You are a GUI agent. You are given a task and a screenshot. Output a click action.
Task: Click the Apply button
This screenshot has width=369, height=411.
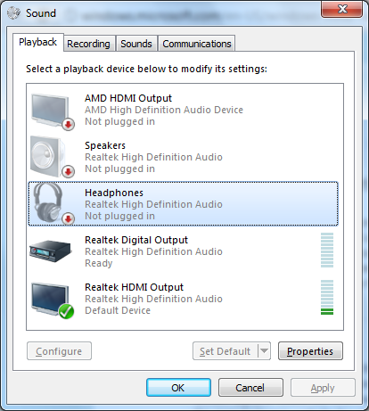click(x=323, y=388)
